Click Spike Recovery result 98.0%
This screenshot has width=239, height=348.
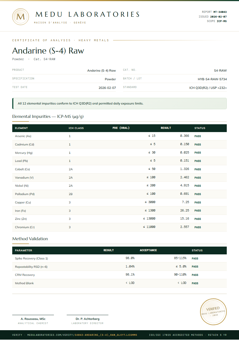130,258
